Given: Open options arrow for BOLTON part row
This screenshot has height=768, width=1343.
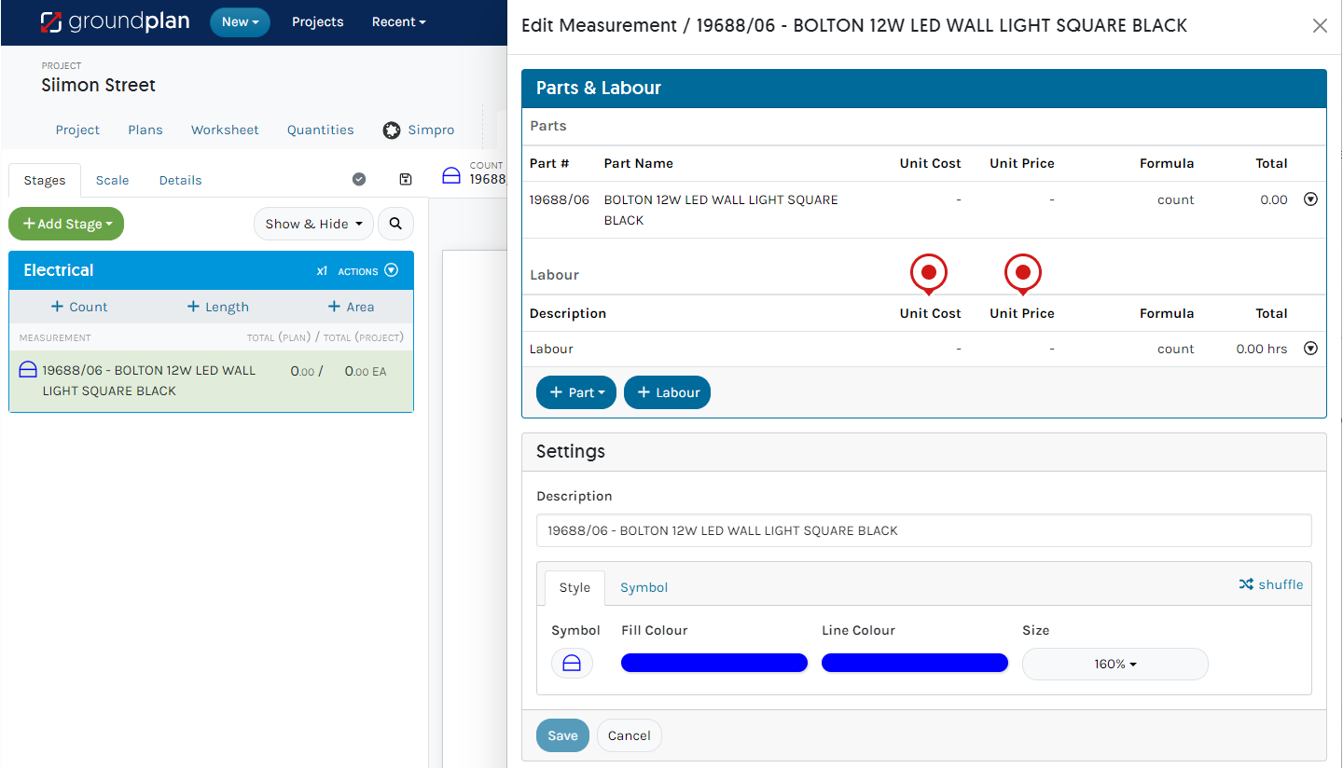Looking at the screenshot, I should [1310, 199].
